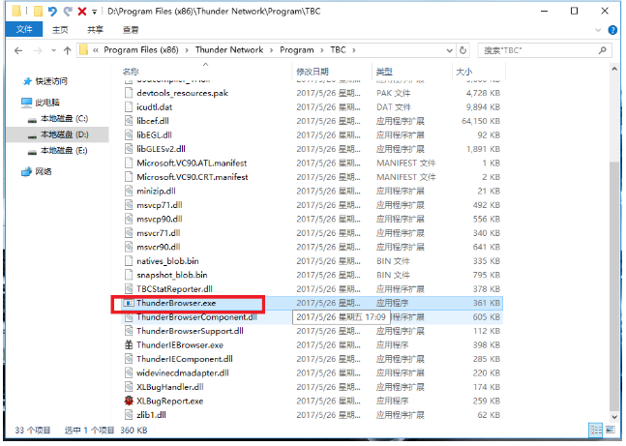Select ThunderBrowser.exe application icon
This screenshot has height=446, width=626.
click(x=129, y=303)
